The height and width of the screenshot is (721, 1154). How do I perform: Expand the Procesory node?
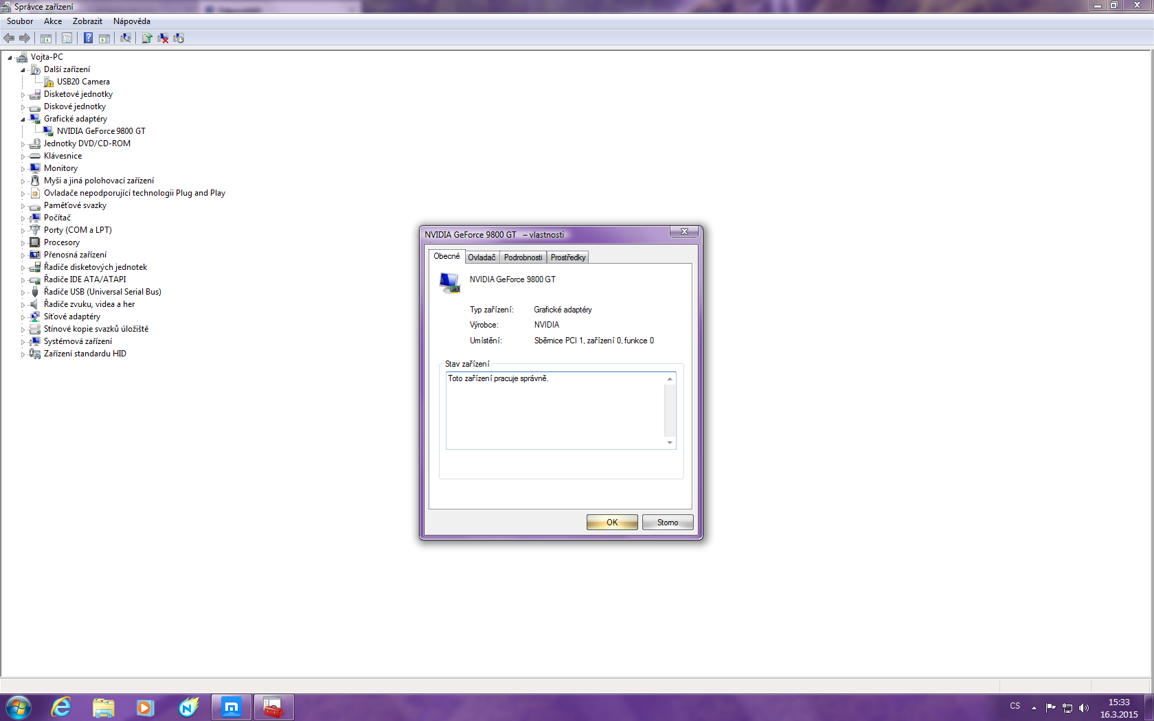pos(23,243)
